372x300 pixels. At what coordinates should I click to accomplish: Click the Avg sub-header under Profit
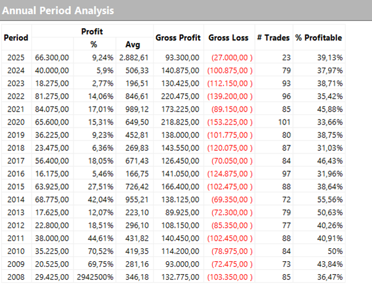133,44
